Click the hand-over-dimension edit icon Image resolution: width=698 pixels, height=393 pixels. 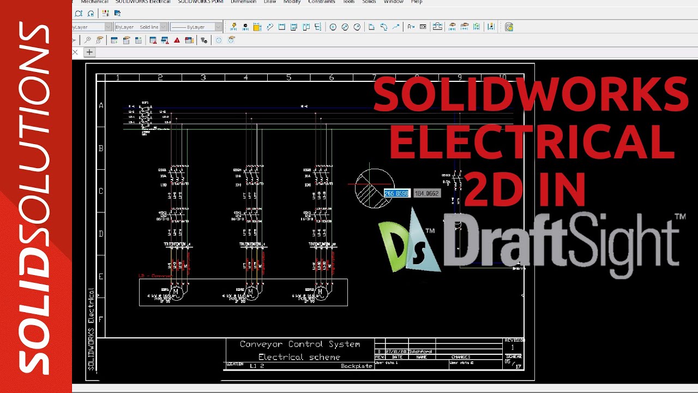pyautogui.click(x=453, y=27)
